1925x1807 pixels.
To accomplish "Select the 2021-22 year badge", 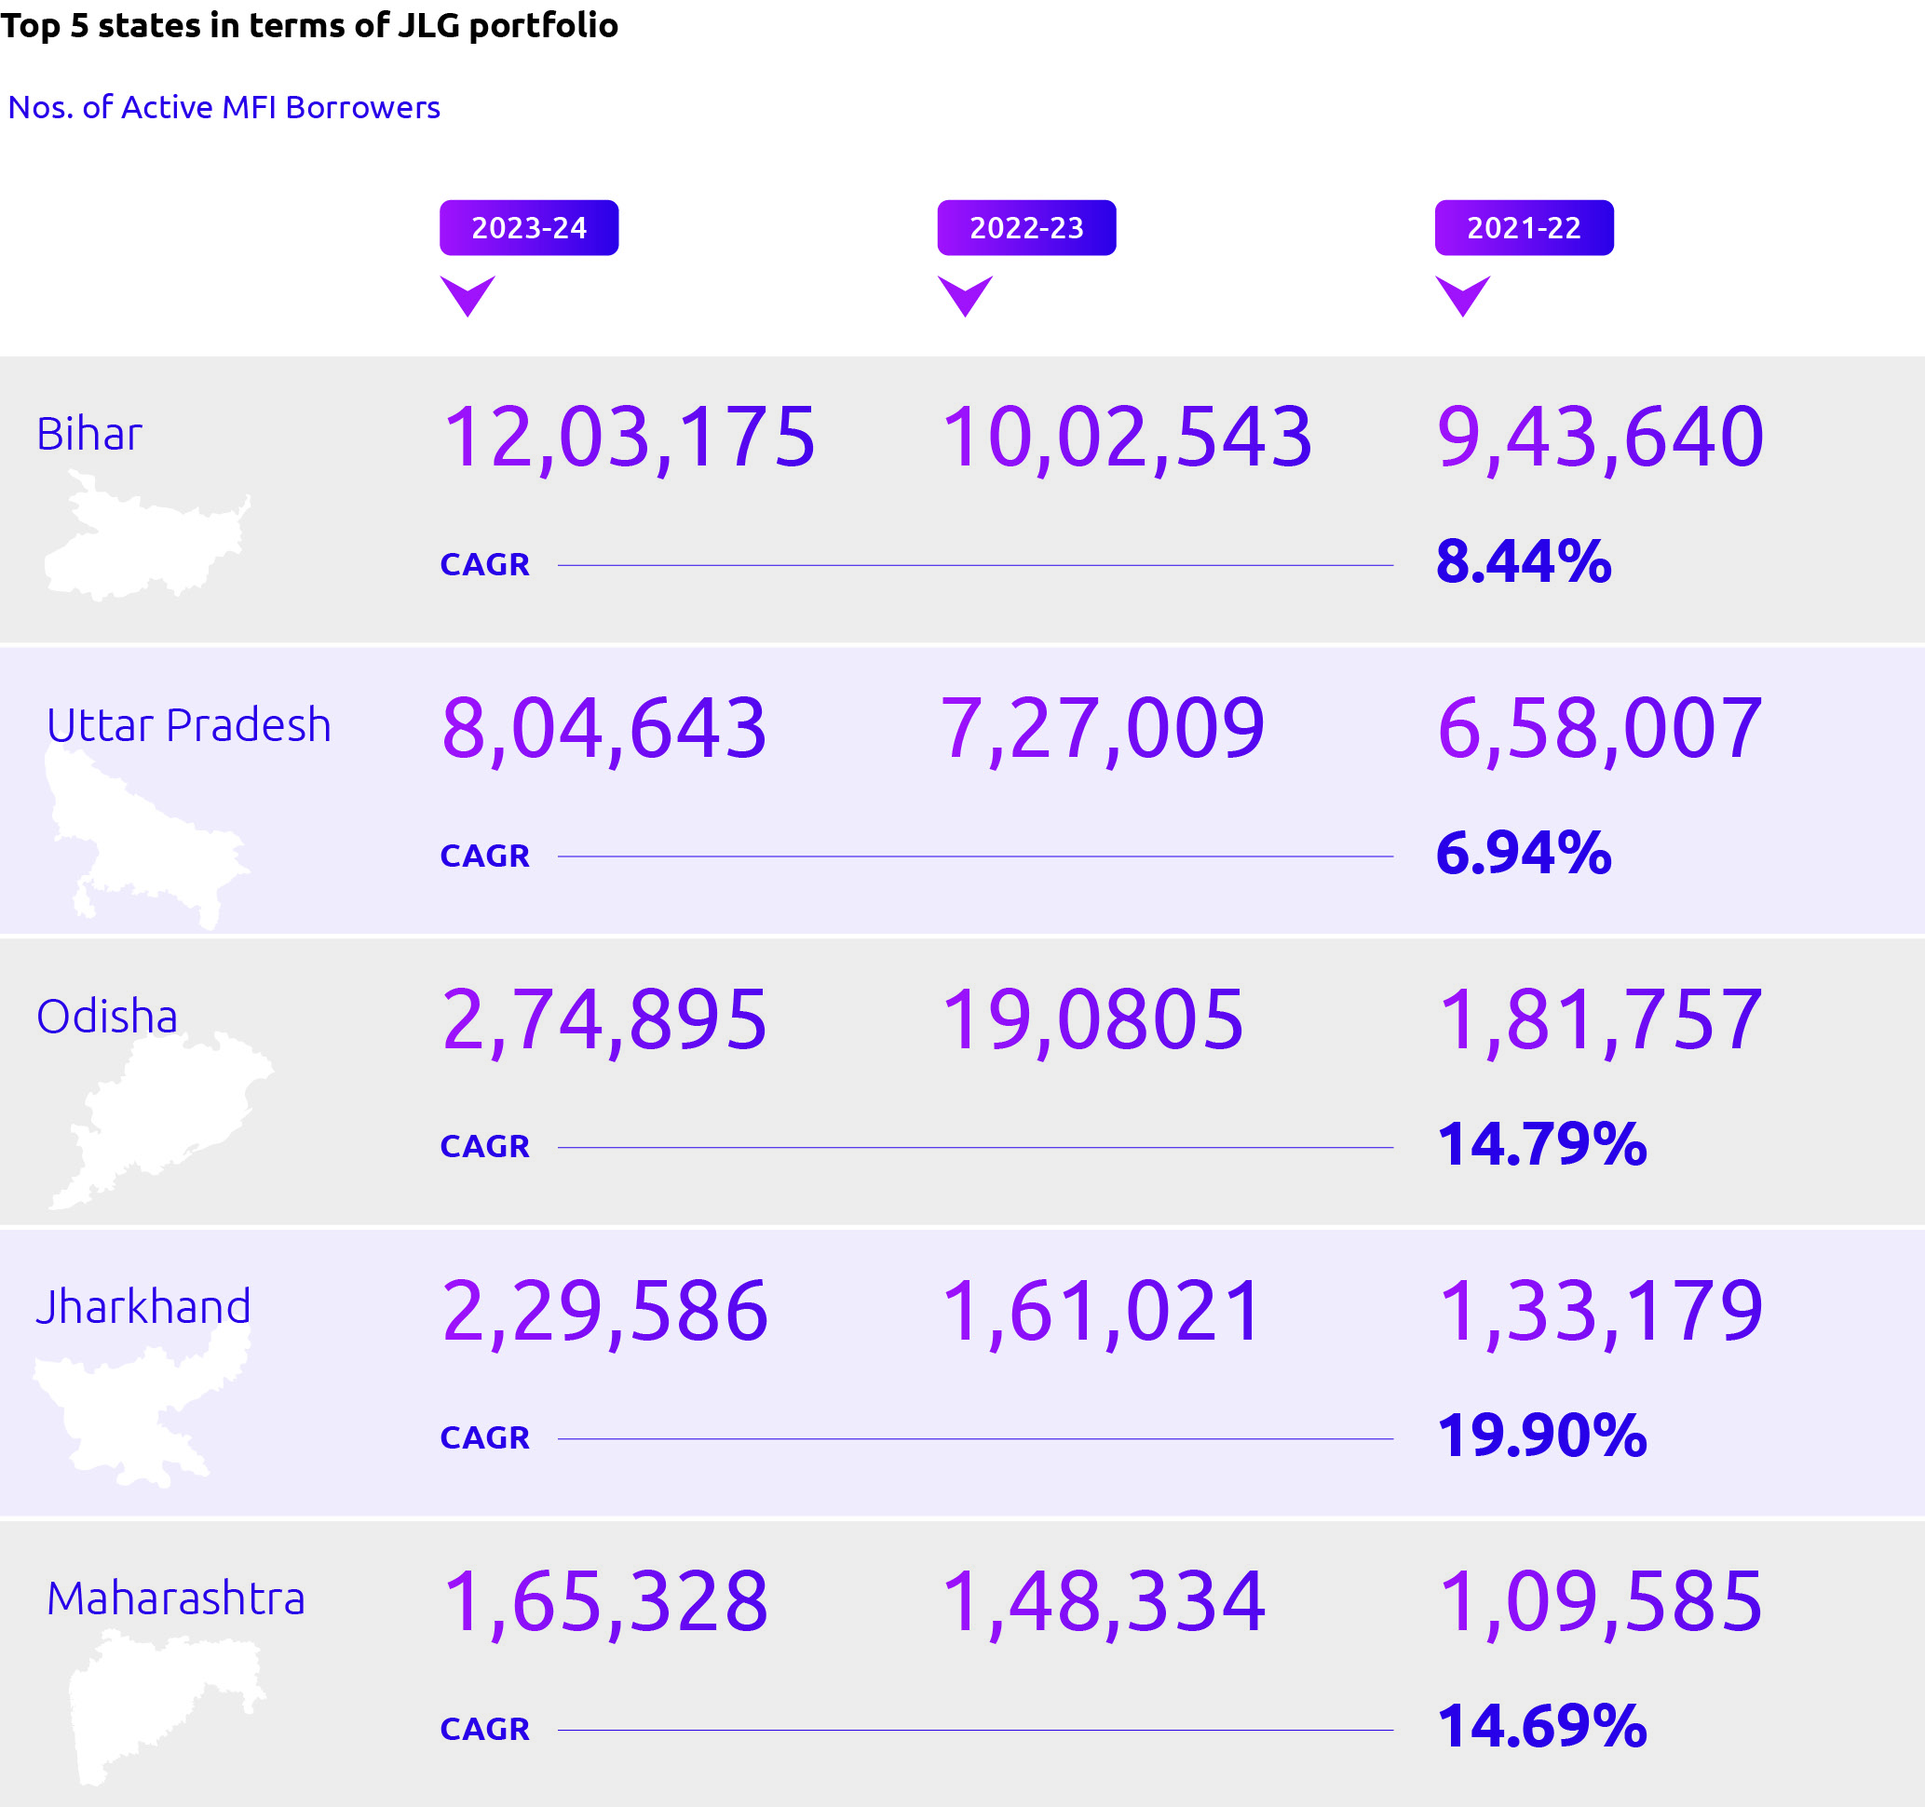I will pyautogui.click(x=1525, y=227).
